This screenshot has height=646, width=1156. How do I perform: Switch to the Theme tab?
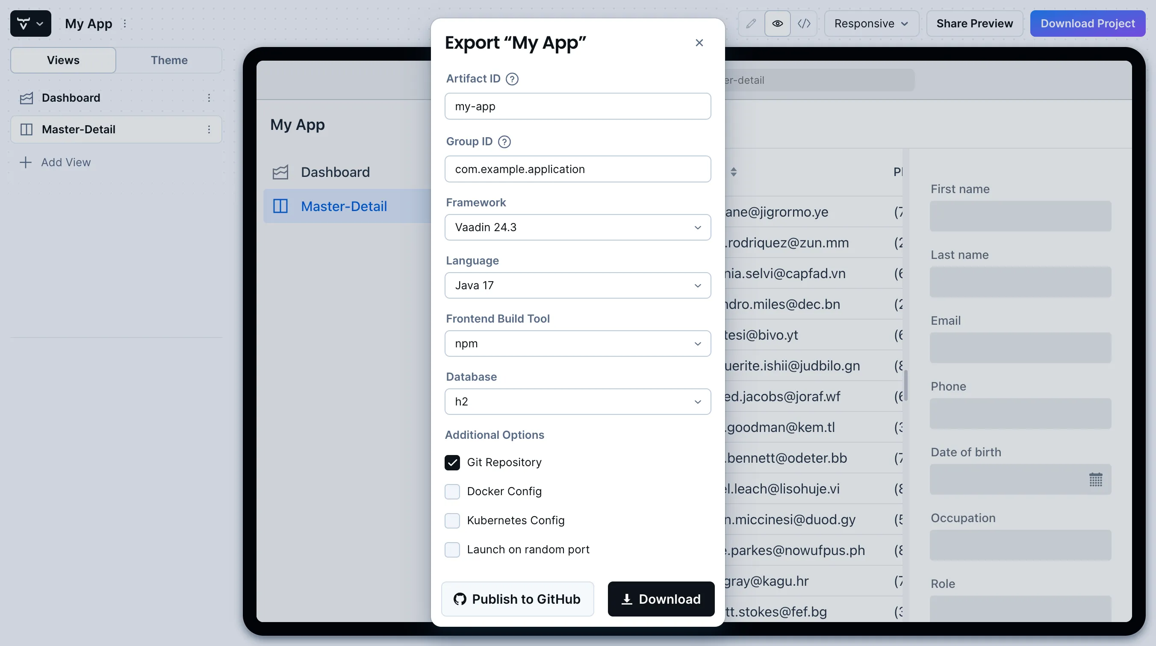pos(169,60)
